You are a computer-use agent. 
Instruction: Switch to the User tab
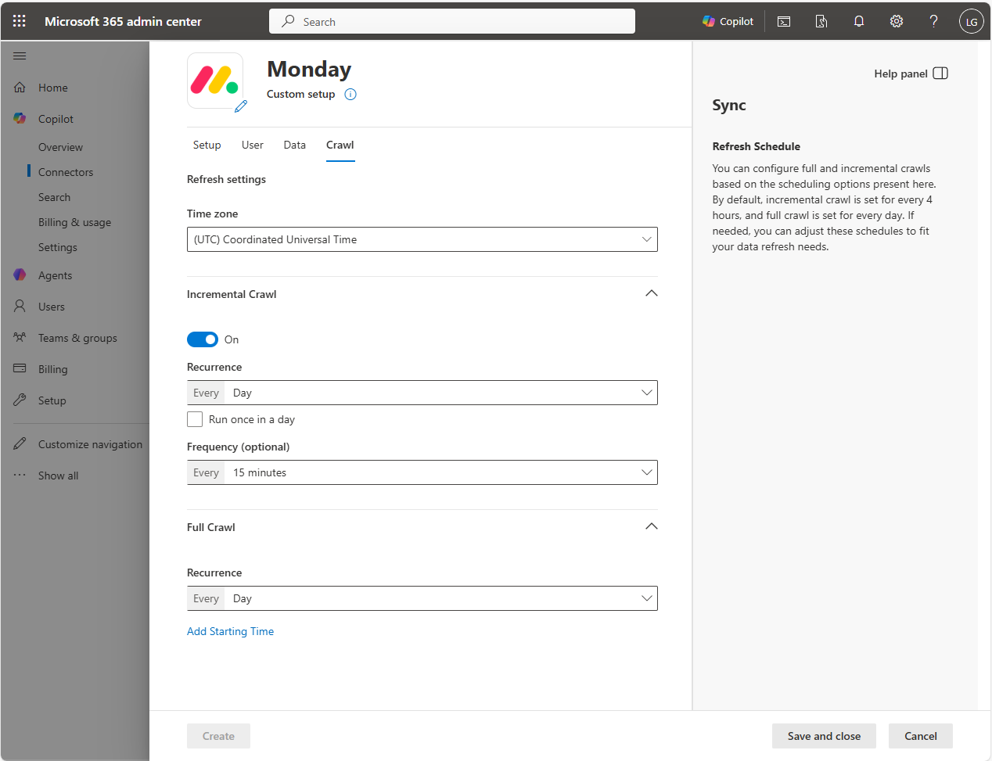coord(253,145)
